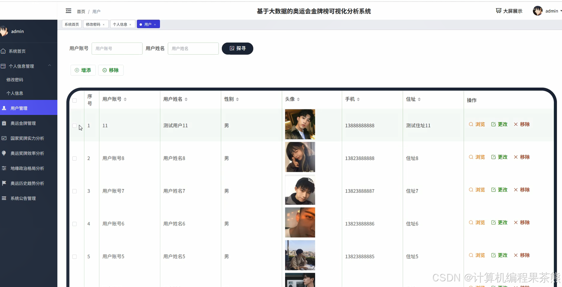Click avatar thumbnail of 用户姓名5
The image size is (562, 287).
pos(300,255)
